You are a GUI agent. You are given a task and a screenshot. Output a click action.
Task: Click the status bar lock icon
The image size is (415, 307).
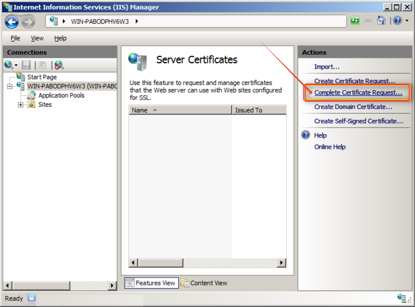click(32, 298)
